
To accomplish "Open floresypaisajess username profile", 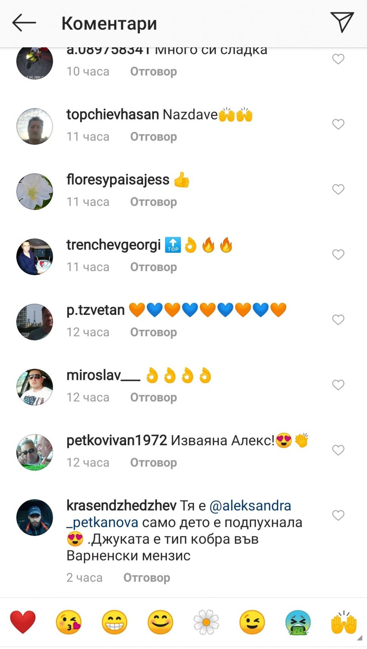I will coord(118,180).
